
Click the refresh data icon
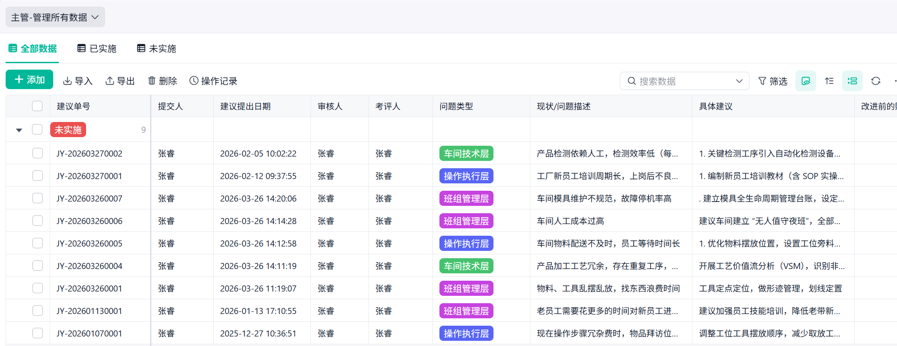coord(876,81)
